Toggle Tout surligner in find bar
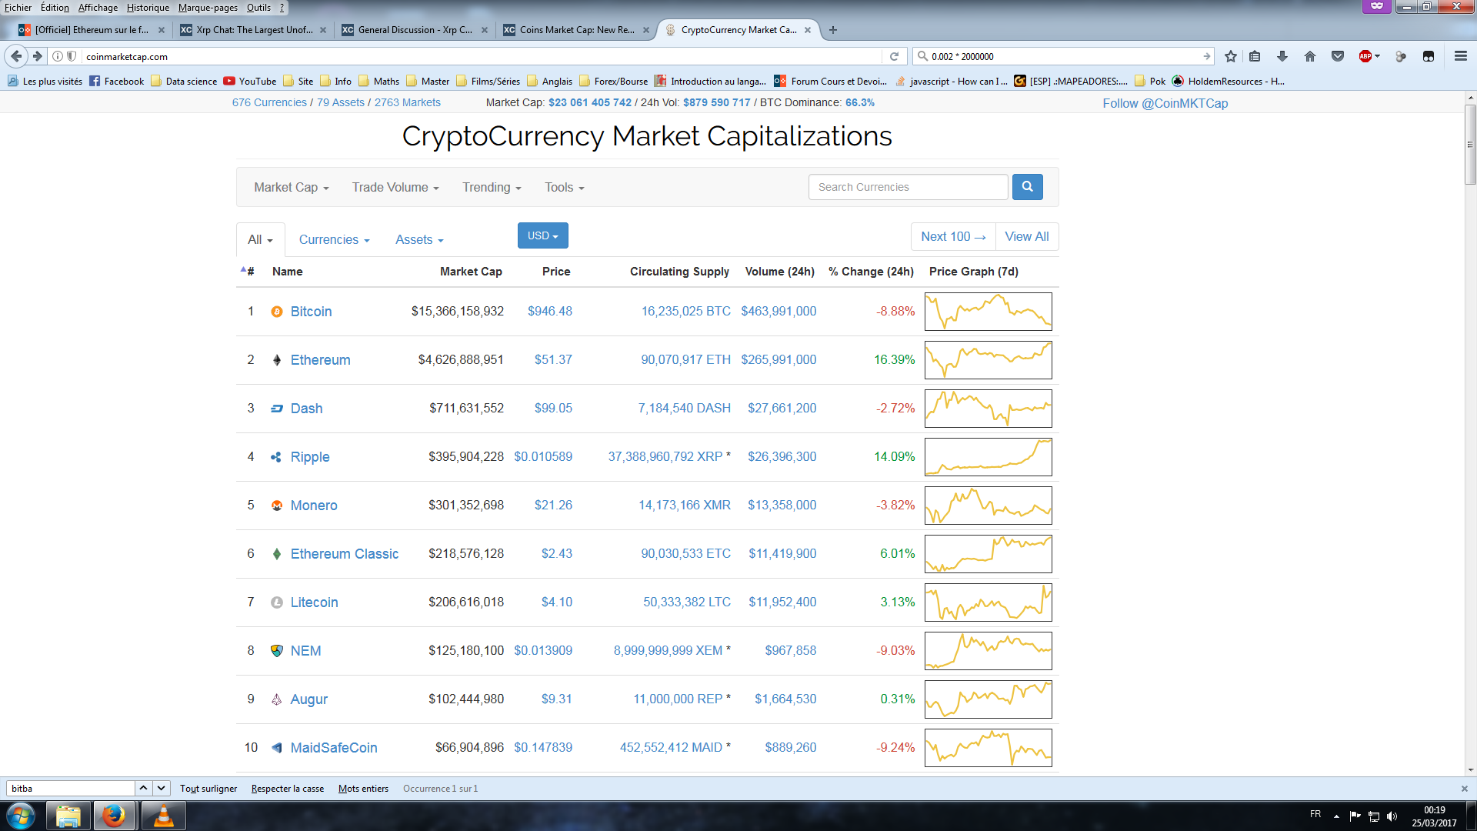This screenshot has width=1477, height=831. click(x=208, y=789)
